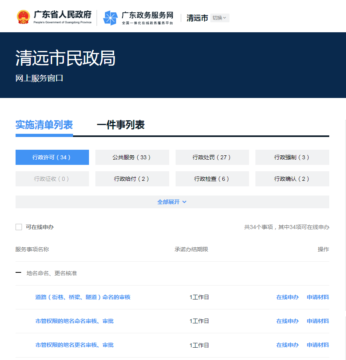Show 行政处罚 (27) items
The width and height of the screenshot is (346, 360).
point(212,157)
